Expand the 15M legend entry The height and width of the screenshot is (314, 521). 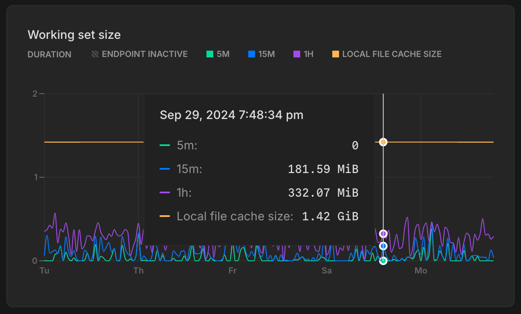coord(261,54)
